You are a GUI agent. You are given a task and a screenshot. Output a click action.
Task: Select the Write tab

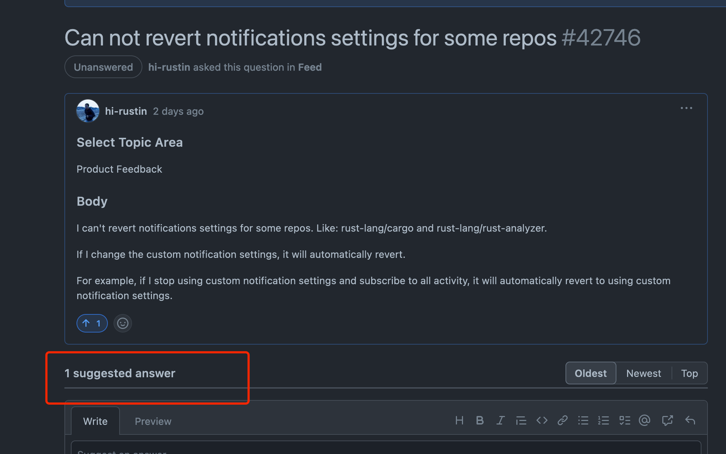tap(95, 421)
